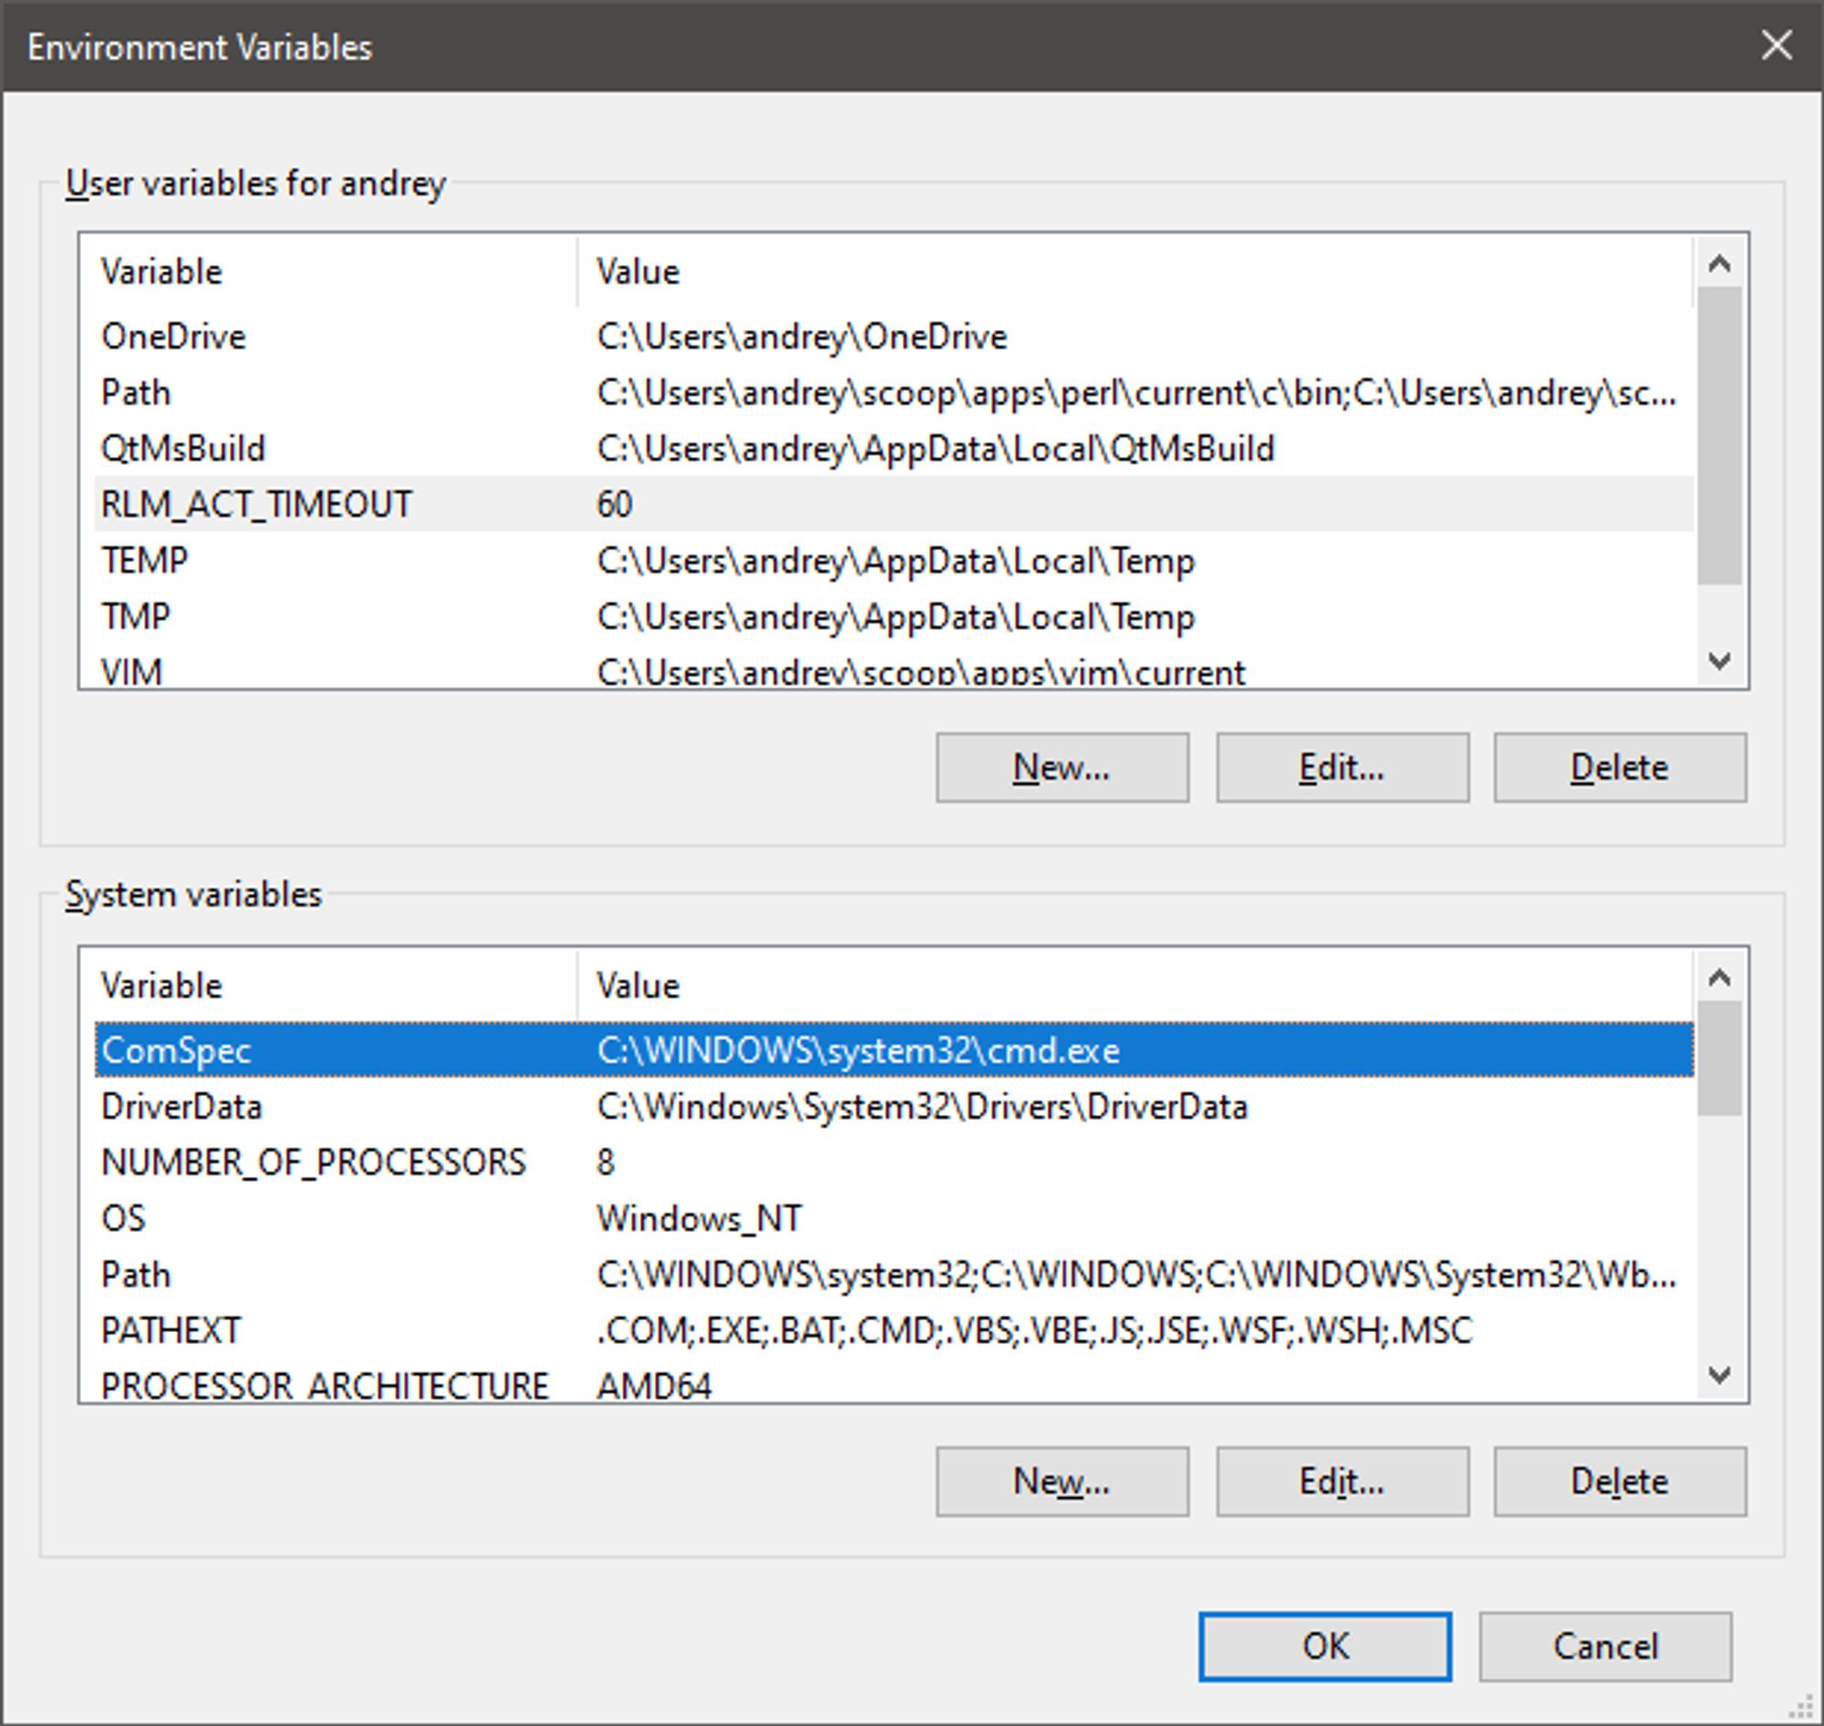This screenshot has width=1824, height=1726.
Task: Click Delete under System variables
Action: pos(1620,1482)
